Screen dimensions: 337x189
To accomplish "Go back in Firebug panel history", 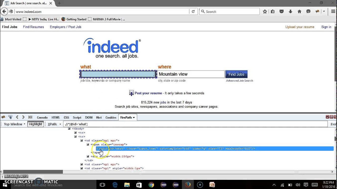I will tap(17, 117).
